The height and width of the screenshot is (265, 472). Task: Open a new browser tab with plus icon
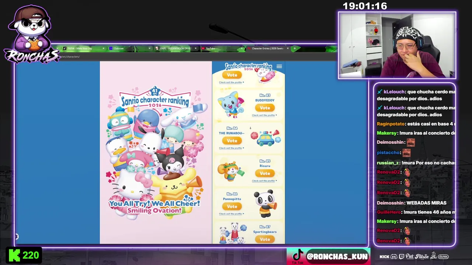coord(294,48)
